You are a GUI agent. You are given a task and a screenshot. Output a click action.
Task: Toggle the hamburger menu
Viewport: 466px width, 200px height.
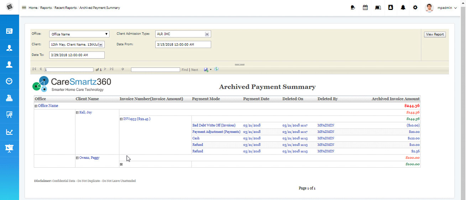pos(24,7)
